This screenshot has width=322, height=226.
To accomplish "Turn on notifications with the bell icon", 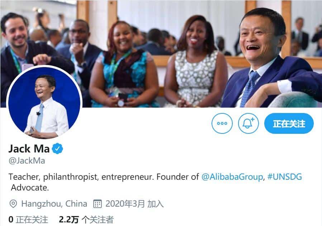I will point(248,123).
